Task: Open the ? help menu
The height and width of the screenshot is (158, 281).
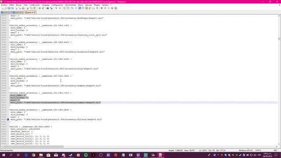Action: (111, 5)
